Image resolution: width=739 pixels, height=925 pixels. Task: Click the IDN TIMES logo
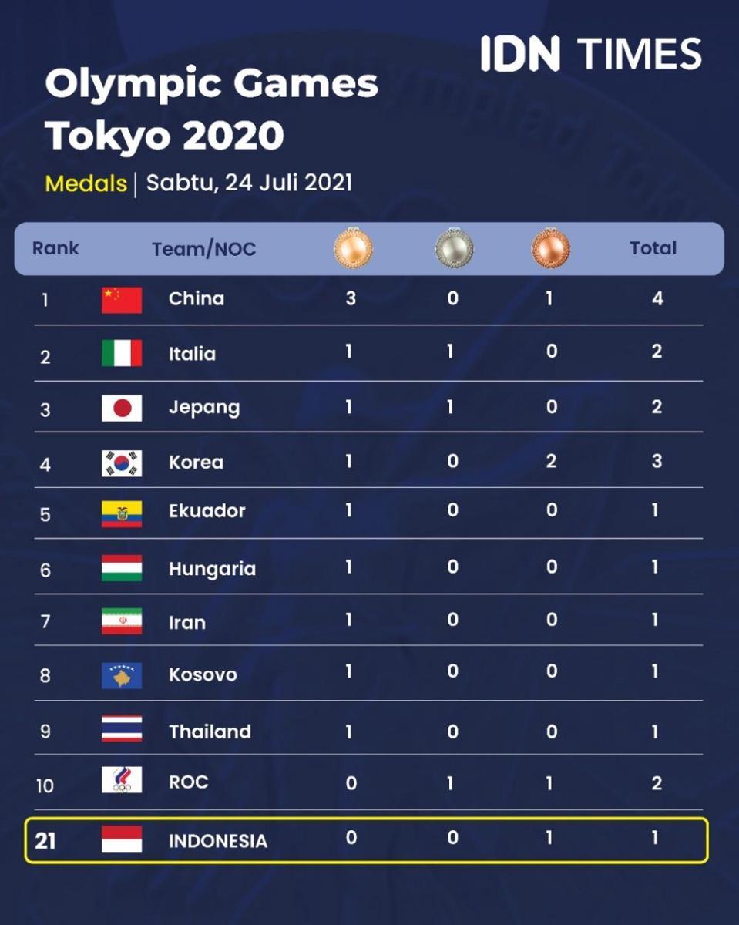click(x=592, y=54)
